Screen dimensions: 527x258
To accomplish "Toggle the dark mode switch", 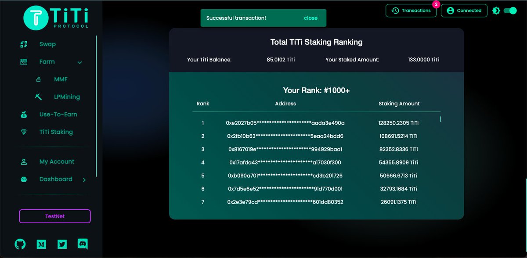I will pyautogui.click(x=510, y=11).
